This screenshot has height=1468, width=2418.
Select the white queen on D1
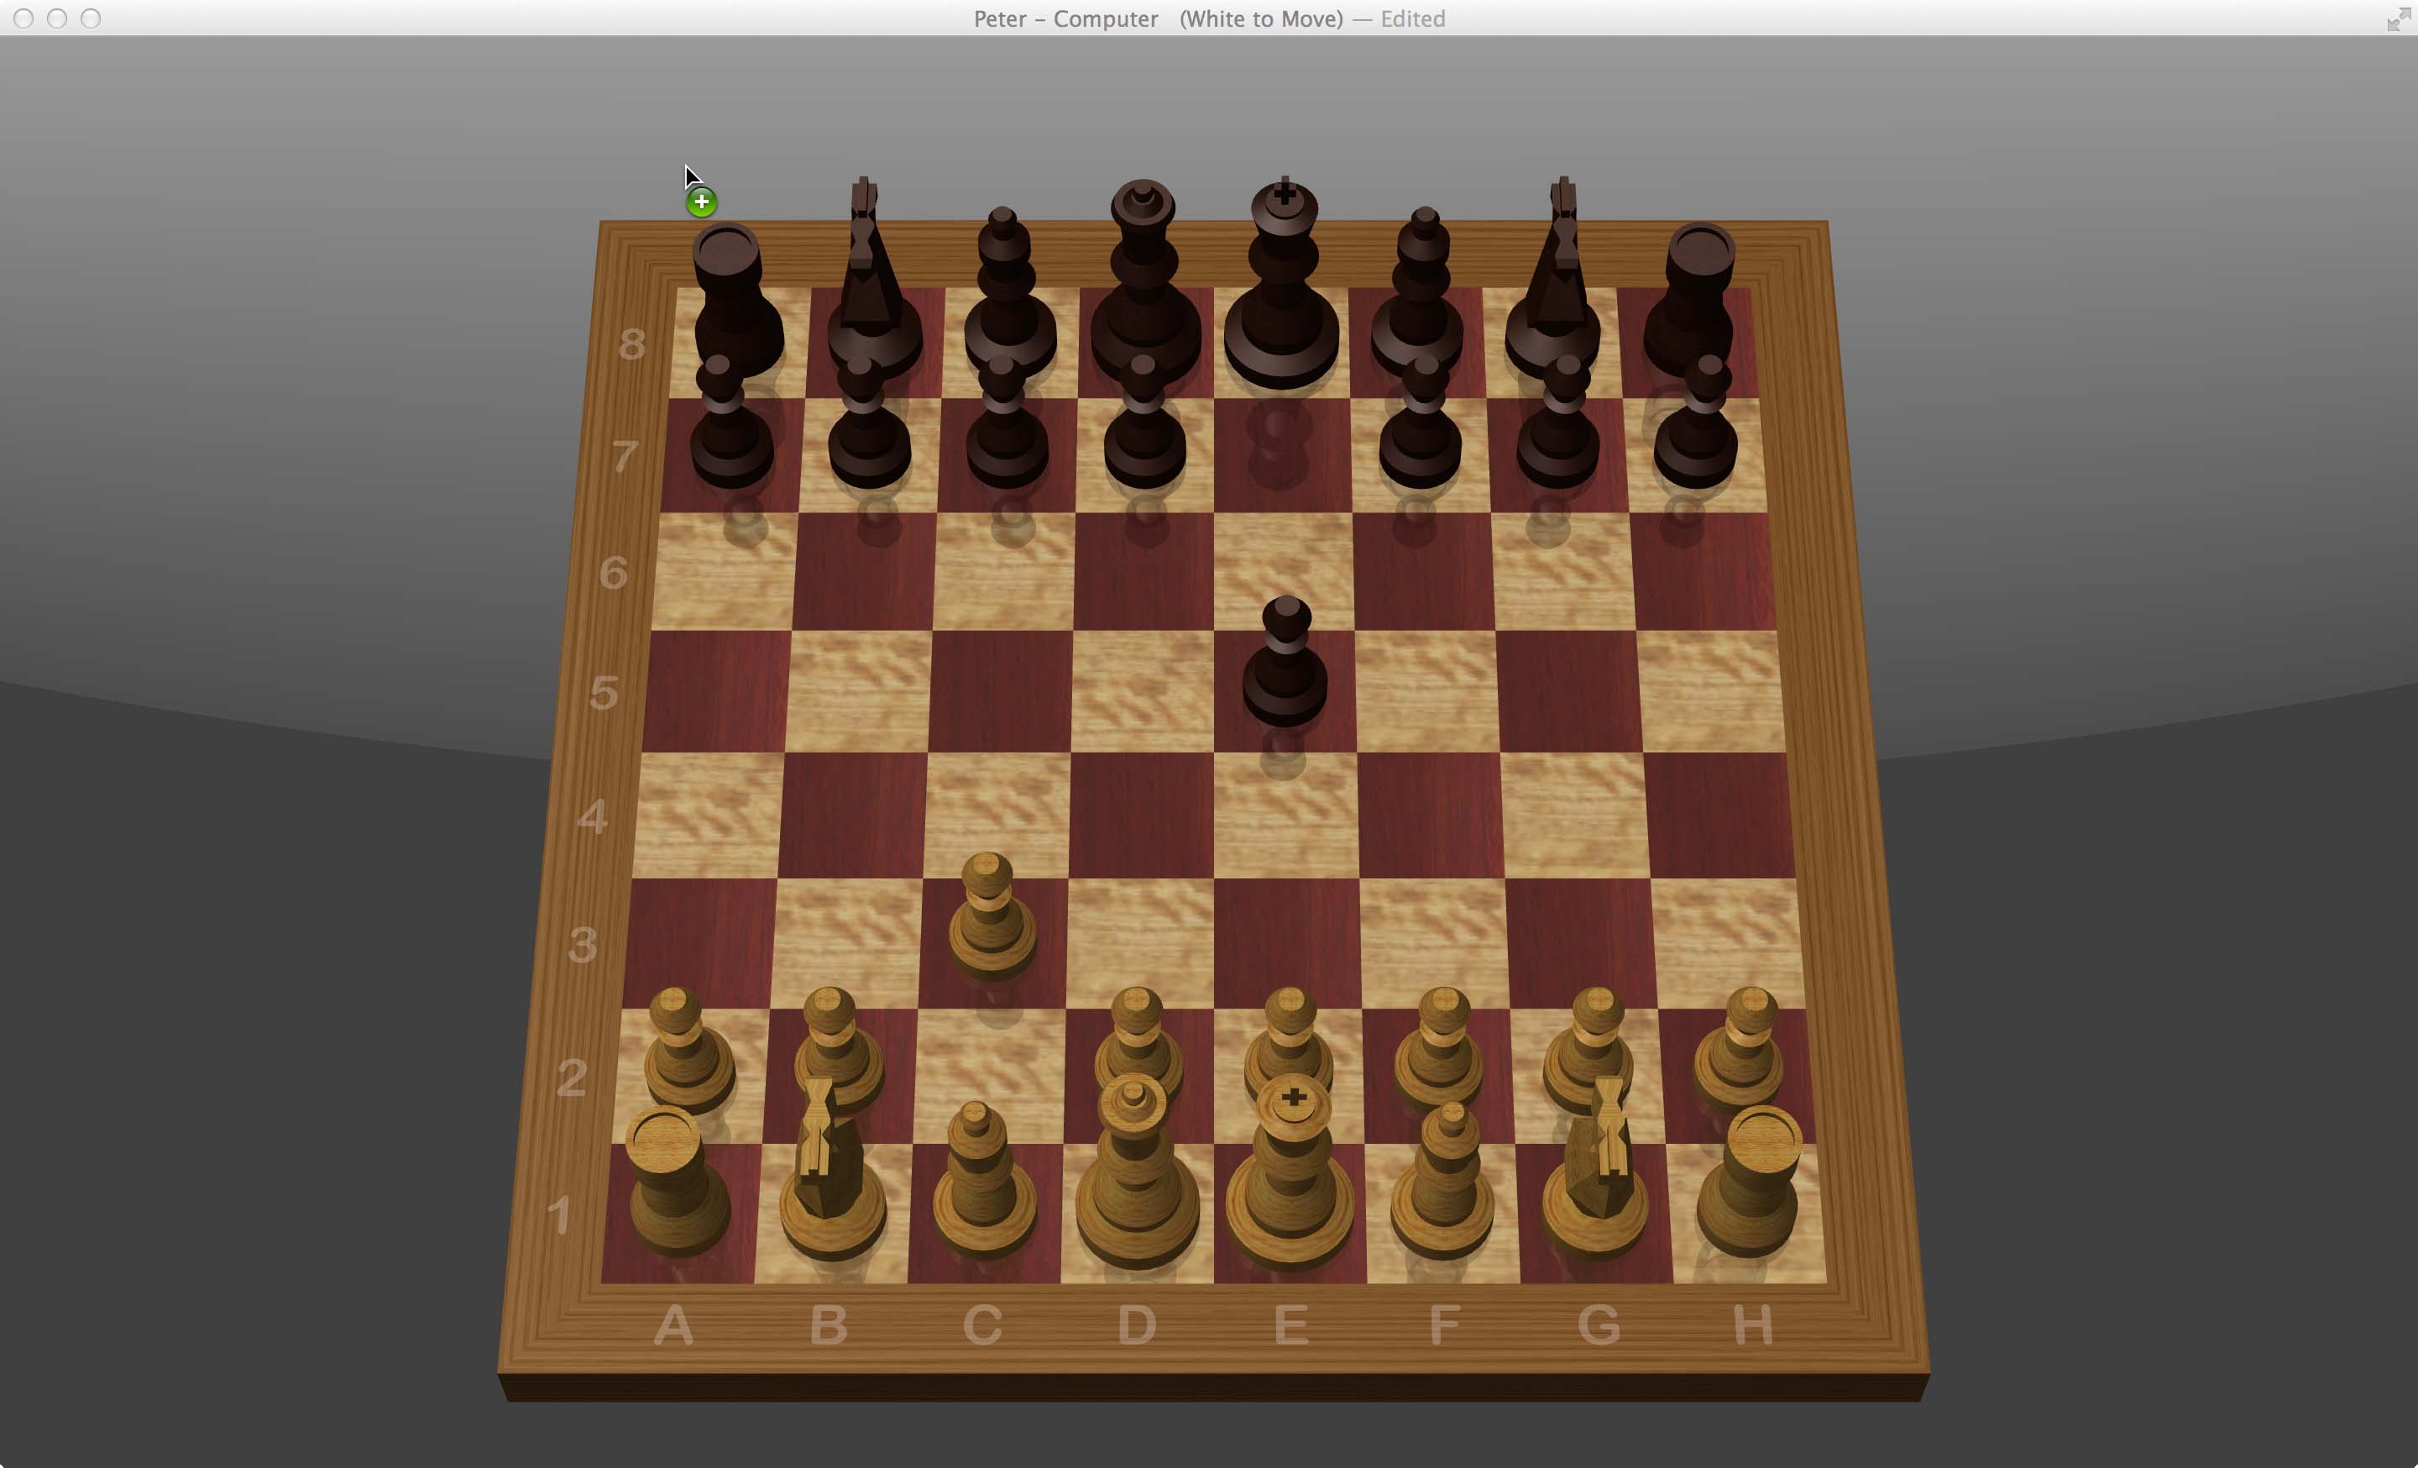point(1138,1171)
